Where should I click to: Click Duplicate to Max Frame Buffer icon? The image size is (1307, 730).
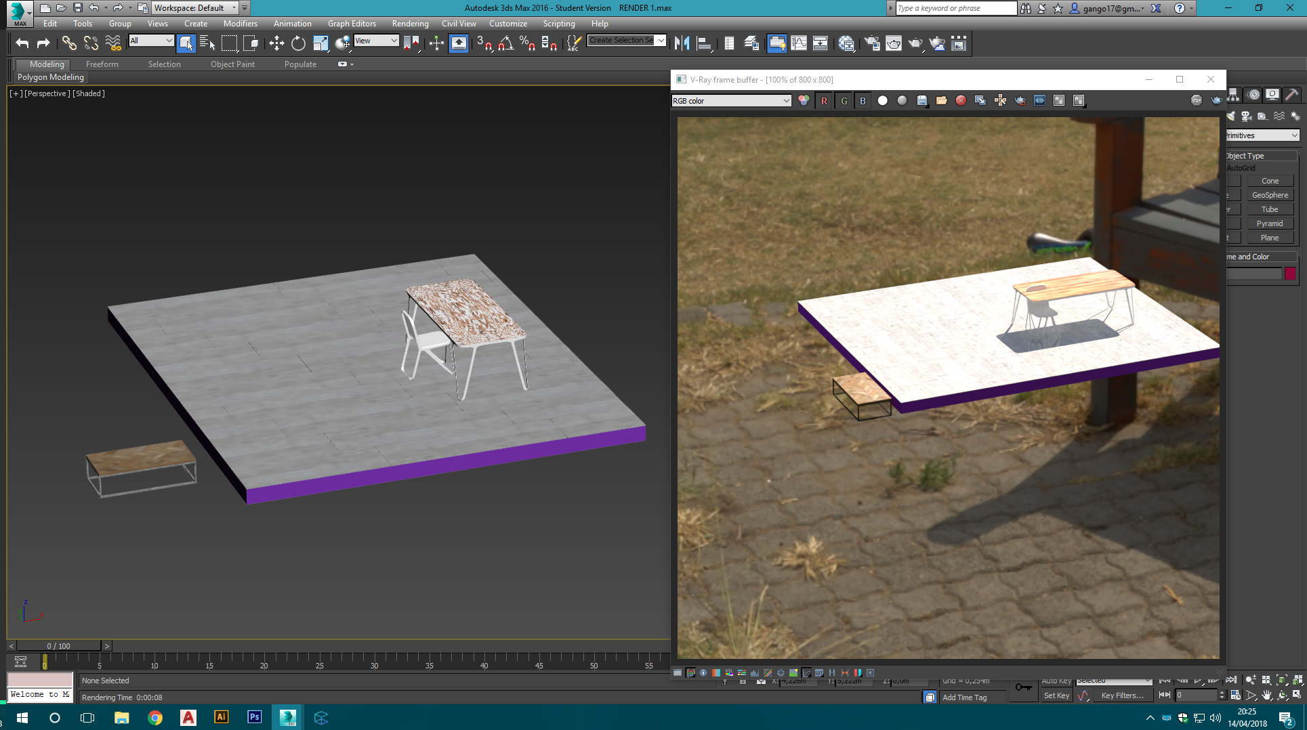(980, 100)
